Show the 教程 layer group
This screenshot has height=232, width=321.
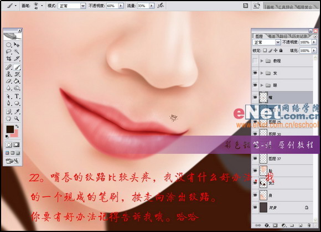tap(255, 61)
